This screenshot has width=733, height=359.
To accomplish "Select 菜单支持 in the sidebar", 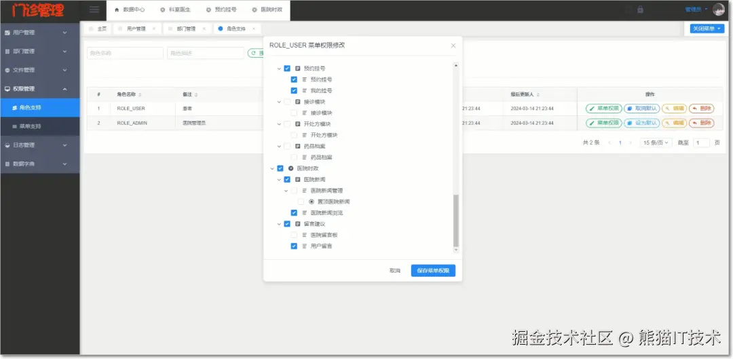I will pos(40,126).
